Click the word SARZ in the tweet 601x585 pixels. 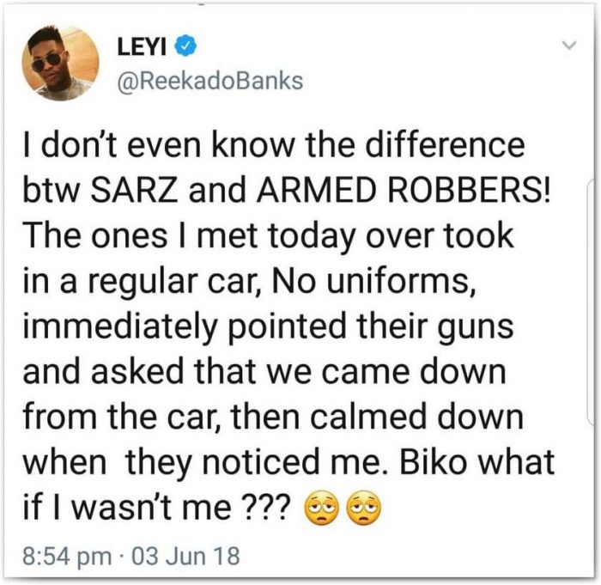coord(134,190)
